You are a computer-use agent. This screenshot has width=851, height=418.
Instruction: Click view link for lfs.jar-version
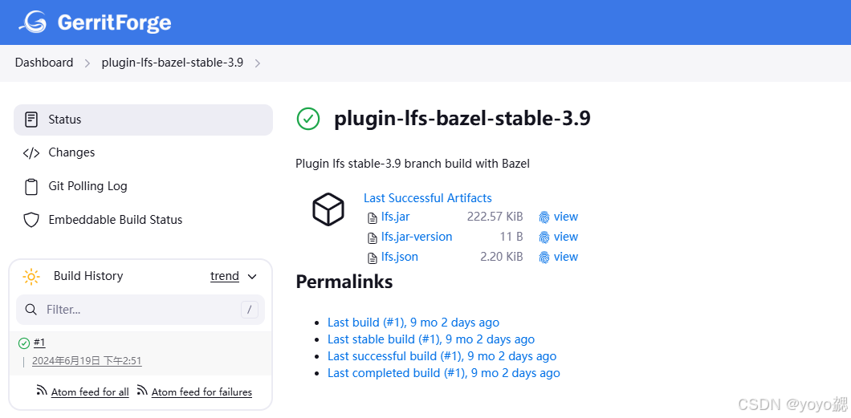(x=565, y=237)
